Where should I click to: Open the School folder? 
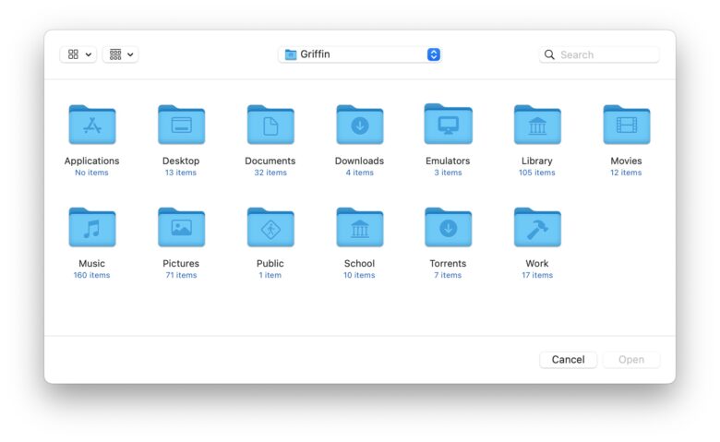[359, 229]
